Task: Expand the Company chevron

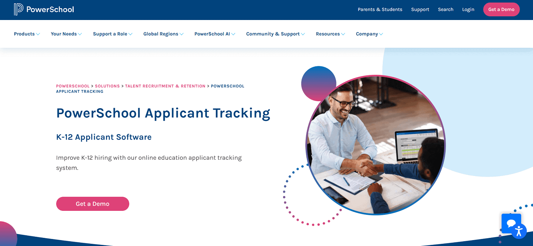Action: coord(381,34)
